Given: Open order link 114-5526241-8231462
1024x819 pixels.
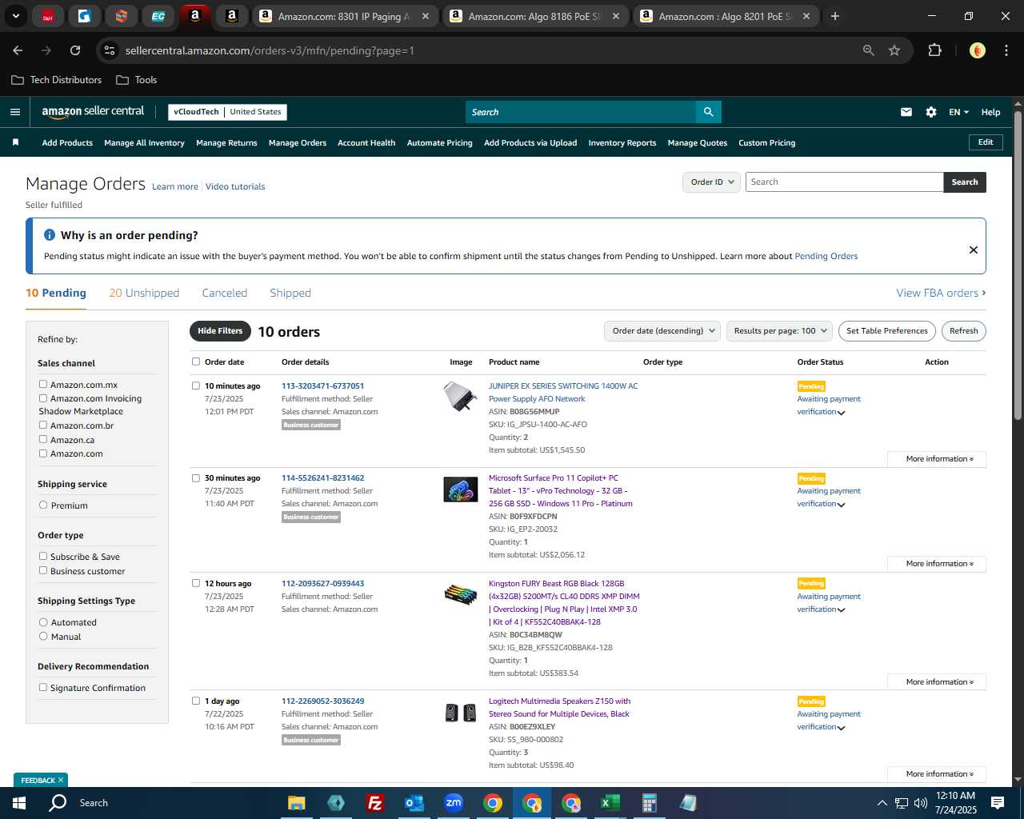Looking at the screenshot, I should (x=322, y=478).
